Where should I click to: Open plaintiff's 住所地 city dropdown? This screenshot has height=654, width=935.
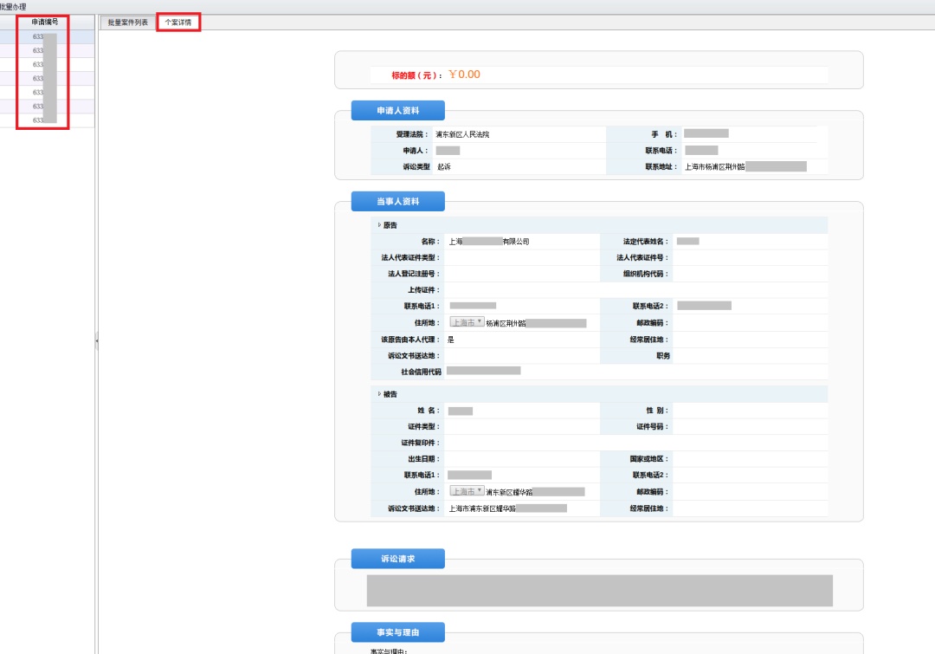467,322
